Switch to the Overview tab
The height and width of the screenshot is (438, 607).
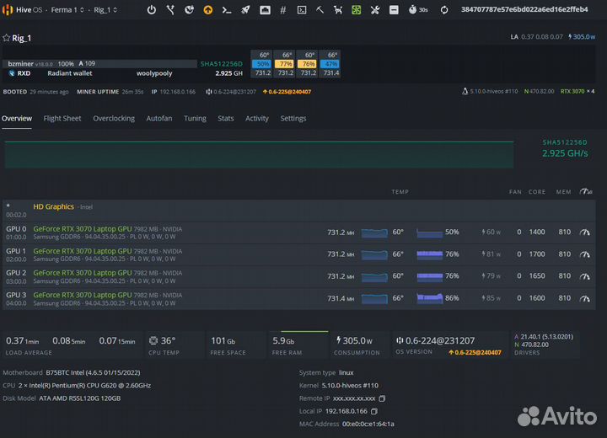tap(17, 119)
